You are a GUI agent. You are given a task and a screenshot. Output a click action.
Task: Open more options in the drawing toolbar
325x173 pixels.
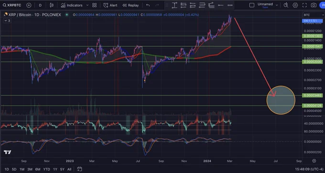230,5
